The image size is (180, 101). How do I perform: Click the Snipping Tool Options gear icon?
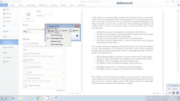pyautogui.click(x=70, y=31)
